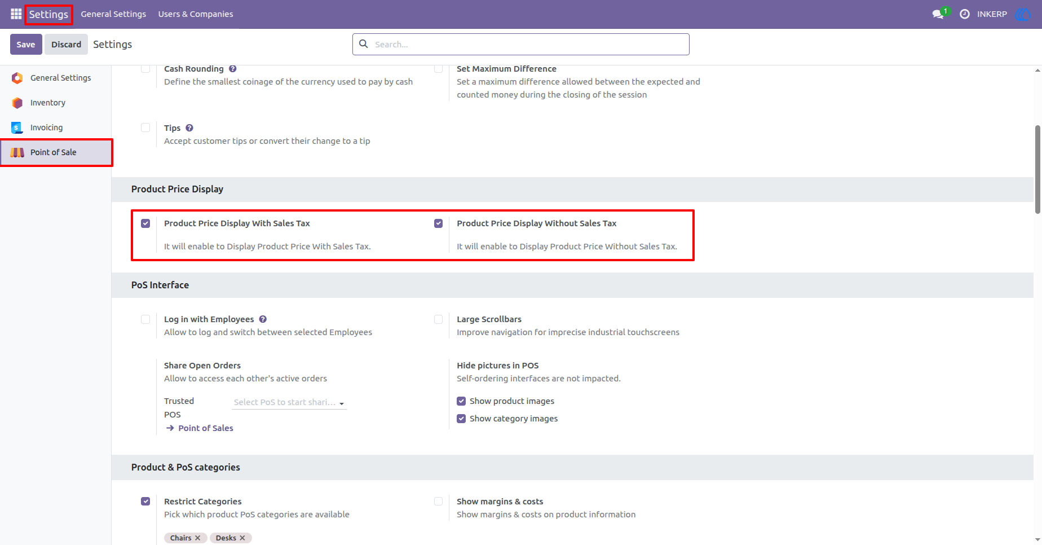The width and height of the screenshot is (1042, 545).
Task: Open the conversations chat icon
Action: (x=938, y=14)
